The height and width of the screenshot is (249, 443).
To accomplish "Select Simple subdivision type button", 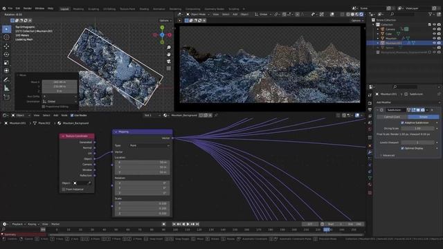I will click(x=423, y=117).
